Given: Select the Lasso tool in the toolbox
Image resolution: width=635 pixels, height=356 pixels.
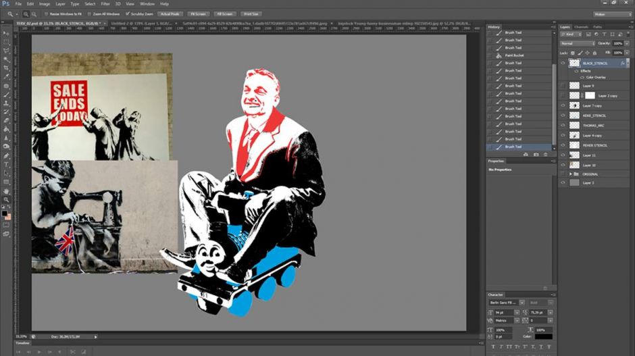Looking at the screenshot, I should (x=6, y=51).
